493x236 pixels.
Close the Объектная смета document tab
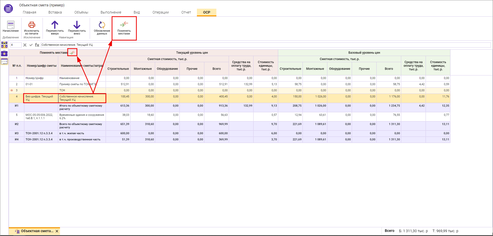(57, 231)
